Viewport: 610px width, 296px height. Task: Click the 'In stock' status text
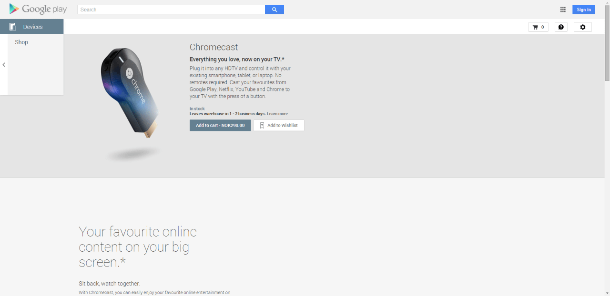click(x=197, y=109)
